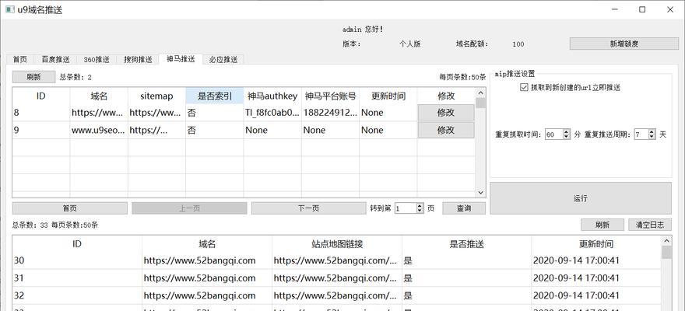Viewport: 685px width, 311px height.
Task: Click upper table scrollbar up arrow
Action: pos(480,93)
